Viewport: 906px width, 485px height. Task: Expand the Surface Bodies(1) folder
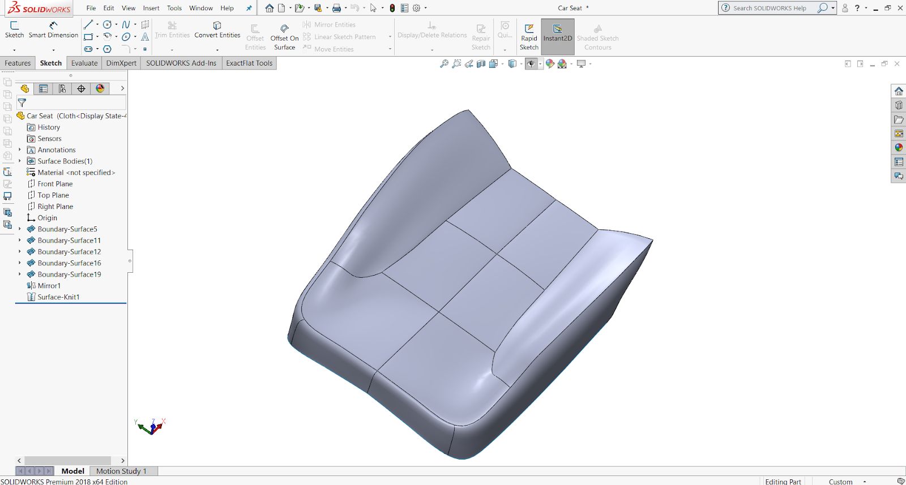(20, 161)
